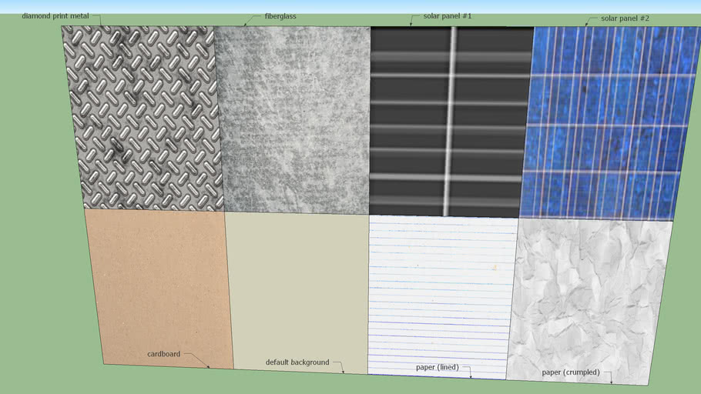The height and width of the screenshot is (394, 701).
Task: Click the 'paper (crumpled)' label text
Action: tap(571, 372)
